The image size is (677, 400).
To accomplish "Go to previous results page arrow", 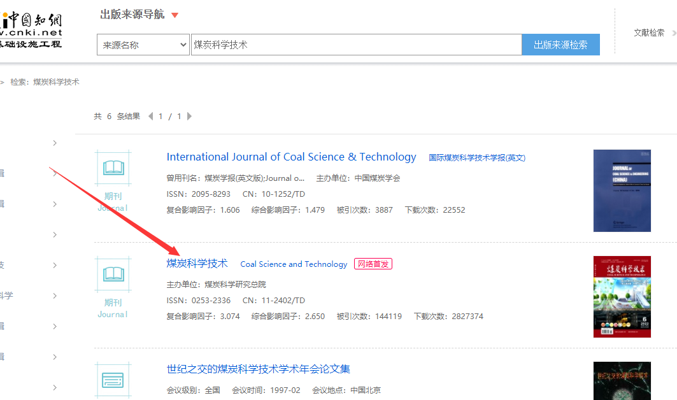I will pyautogui.click(x=151, y=116).
